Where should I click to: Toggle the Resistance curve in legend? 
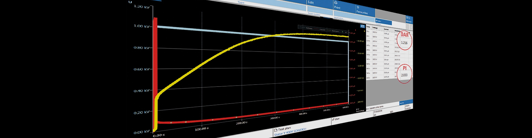[x=335, y=31]
